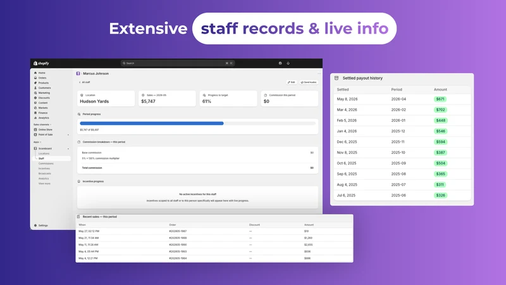
Task: Click Hudson Yards location value
Action: click(x=94, y=101)
